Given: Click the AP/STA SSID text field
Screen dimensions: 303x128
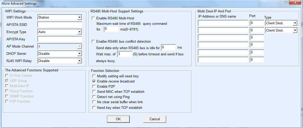Looking at the screenshot, I should pos(60,25).
